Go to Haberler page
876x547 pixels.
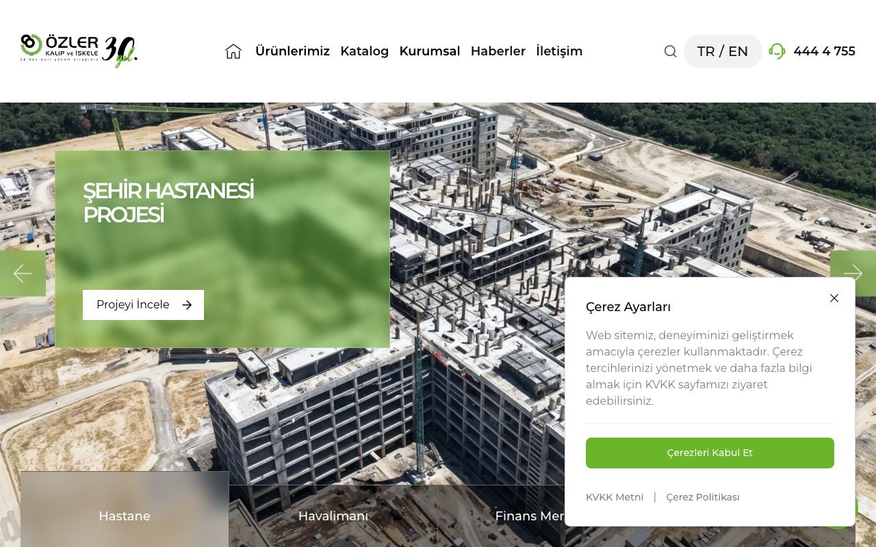coord(498,51)
